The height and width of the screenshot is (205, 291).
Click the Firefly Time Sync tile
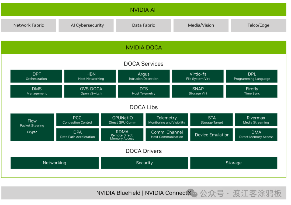click(251, 91)
